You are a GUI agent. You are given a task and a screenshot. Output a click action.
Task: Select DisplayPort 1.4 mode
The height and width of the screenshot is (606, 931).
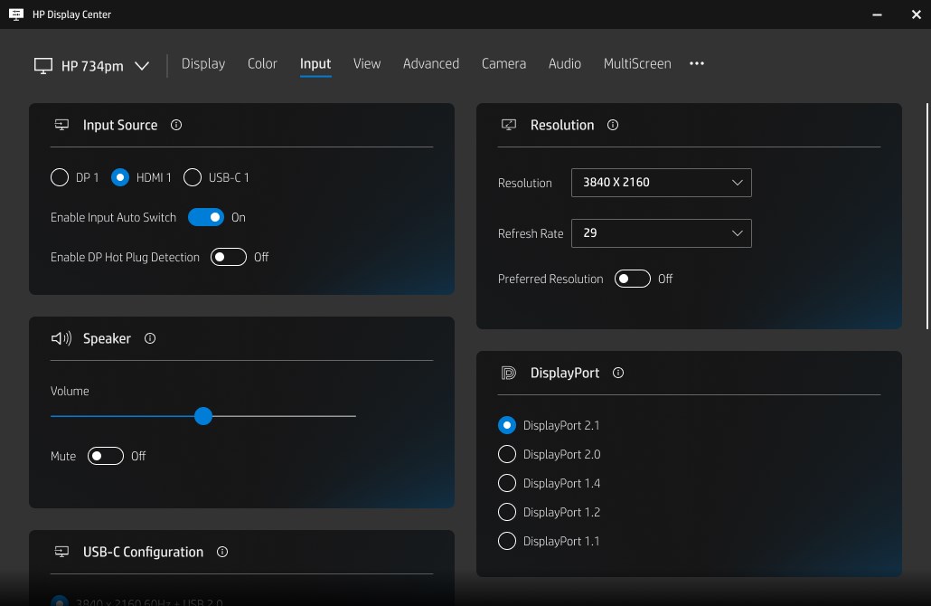(507, 483)
